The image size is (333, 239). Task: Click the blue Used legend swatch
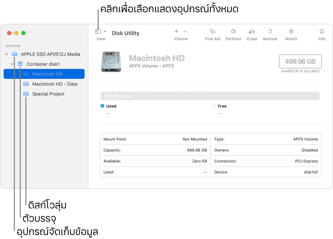point(102,106)
